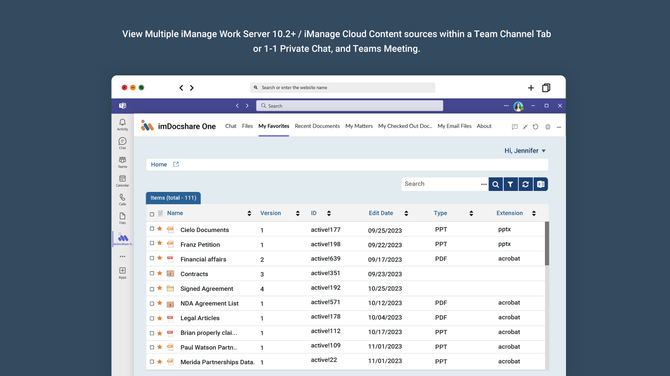The height and width of the screenshot is (376, 670).
Task: Open user profile avatar in Teams title bar
Action: pyautogui.click(x=518, y=106)
